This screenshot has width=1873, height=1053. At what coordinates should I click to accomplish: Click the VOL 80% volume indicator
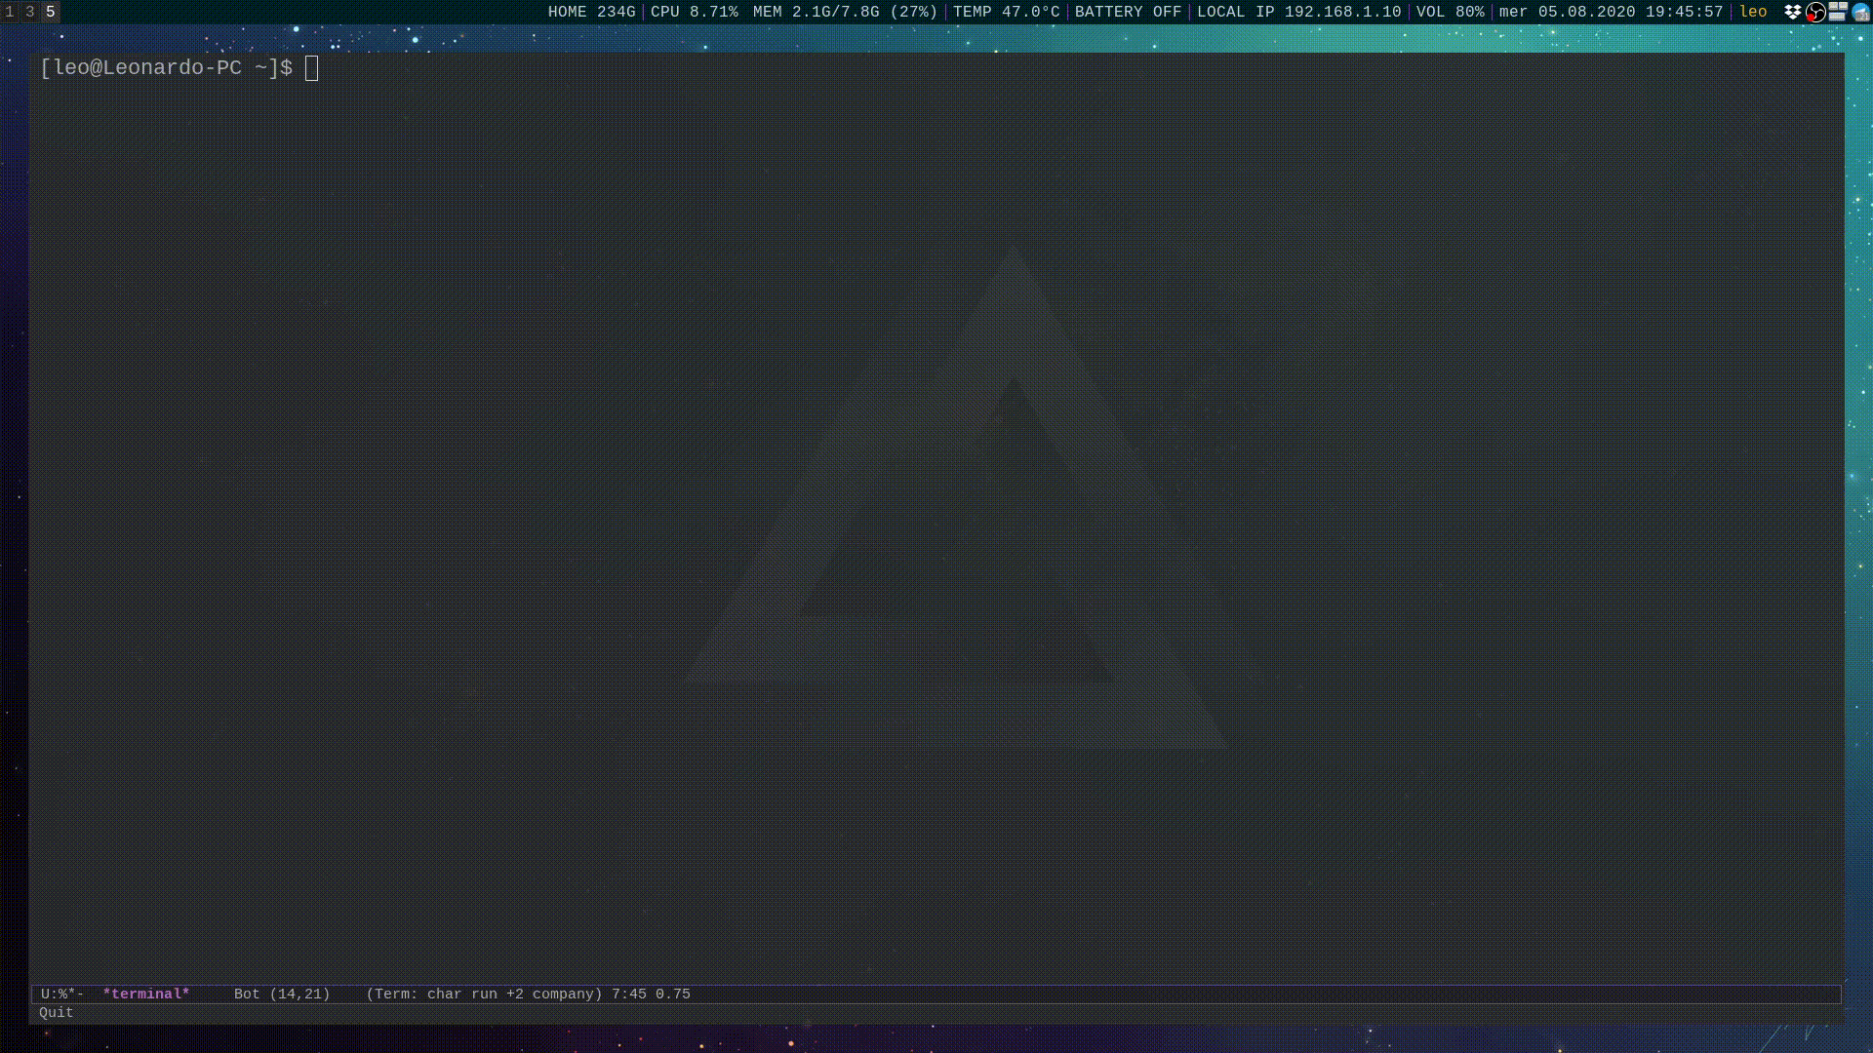[1450, 12]
